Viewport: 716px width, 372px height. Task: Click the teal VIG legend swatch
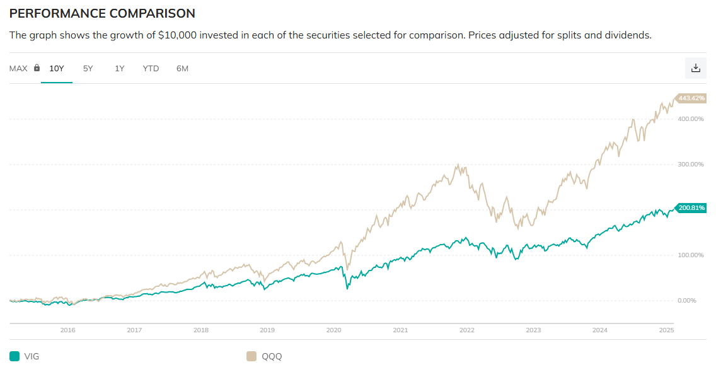[14, 356]
